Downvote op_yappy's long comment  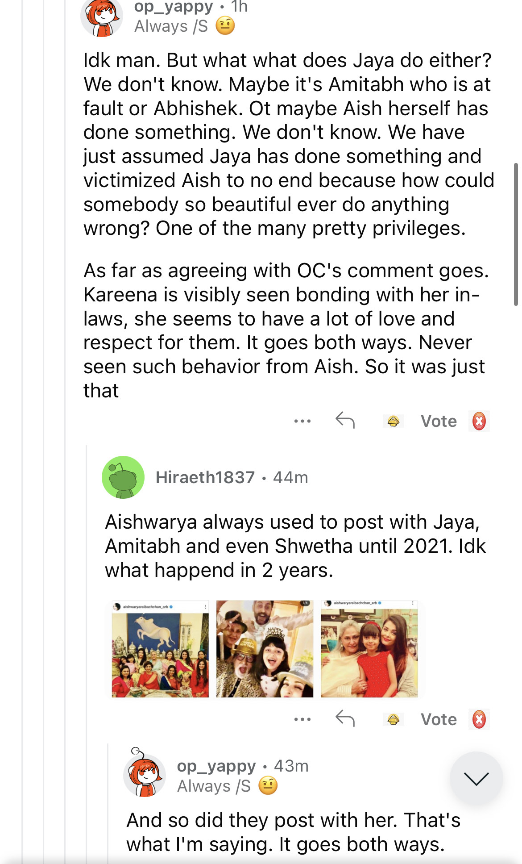click(479, 421)
